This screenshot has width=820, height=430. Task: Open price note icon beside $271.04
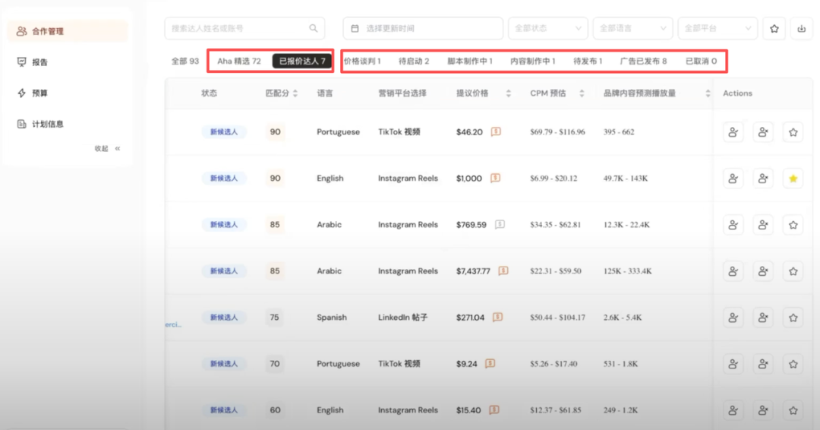498,317
